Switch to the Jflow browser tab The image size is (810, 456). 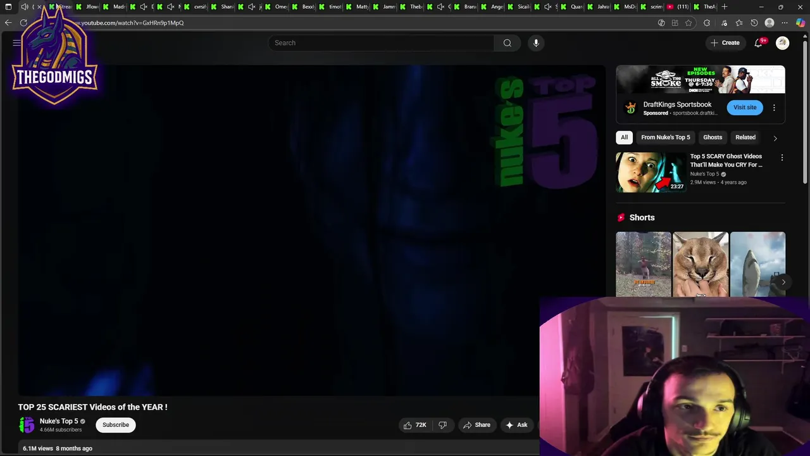(87, 7)
